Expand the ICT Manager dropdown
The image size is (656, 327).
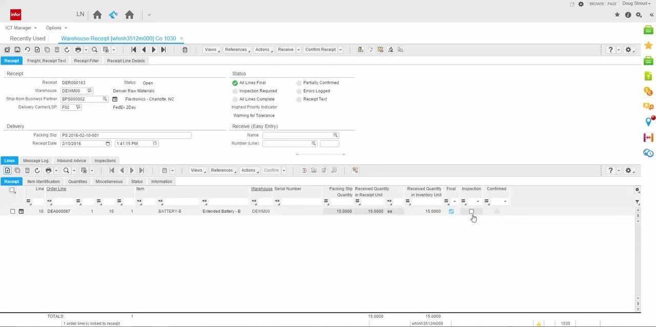point(21,28)
